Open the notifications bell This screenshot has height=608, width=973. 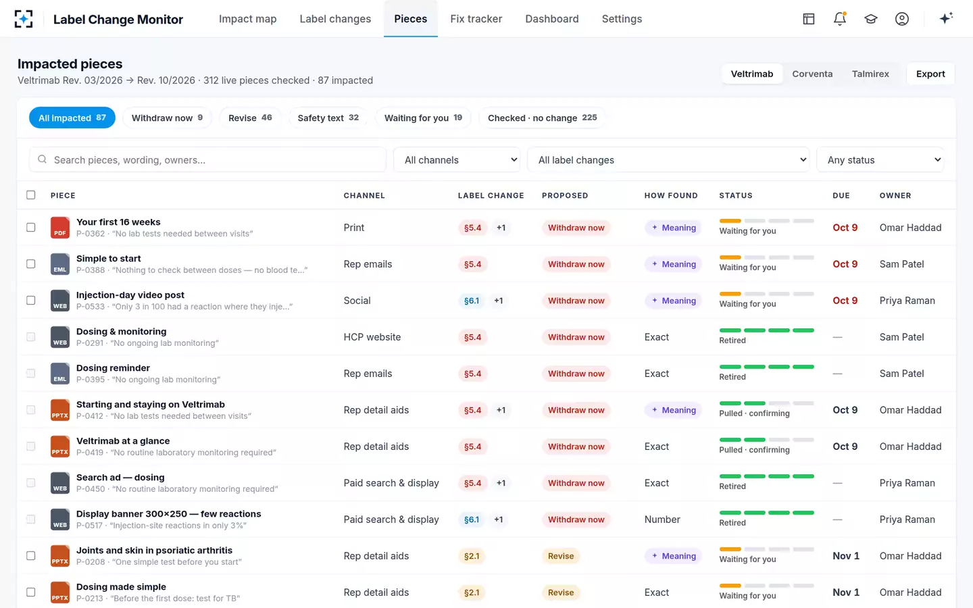pos(840,19)
